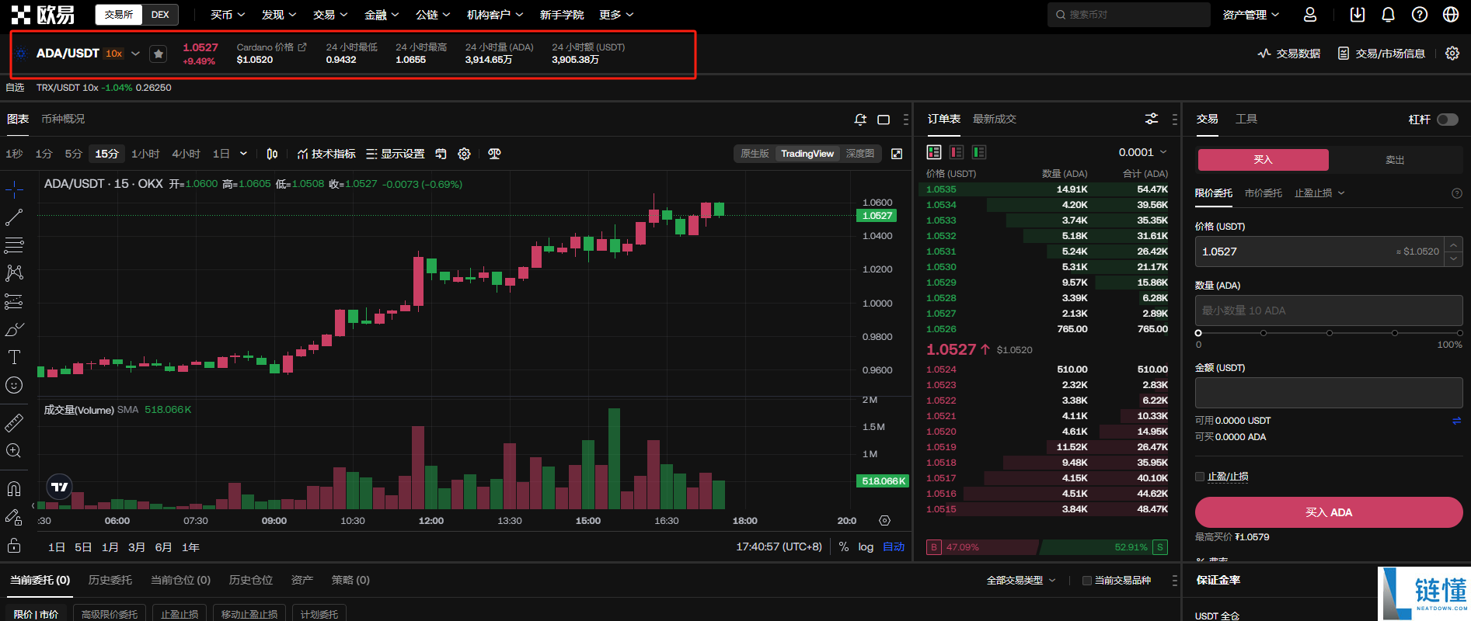
Task: Select the text annotation tool
Action: [x=14, y=357]
